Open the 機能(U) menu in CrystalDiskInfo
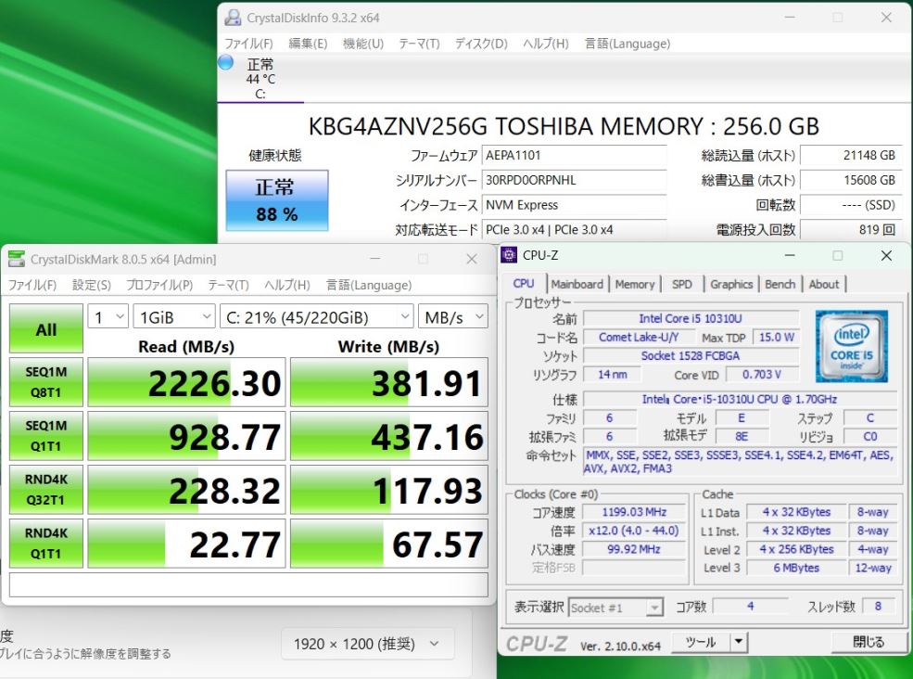Viewport: 913px width, 679px height. coord(362,44)
